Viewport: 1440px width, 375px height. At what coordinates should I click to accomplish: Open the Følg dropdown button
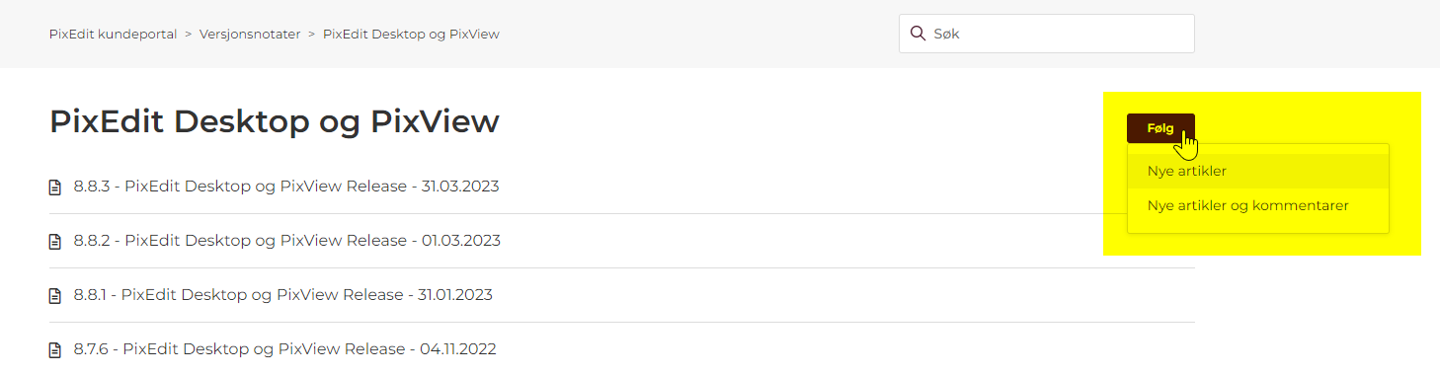coord(1160,128)
